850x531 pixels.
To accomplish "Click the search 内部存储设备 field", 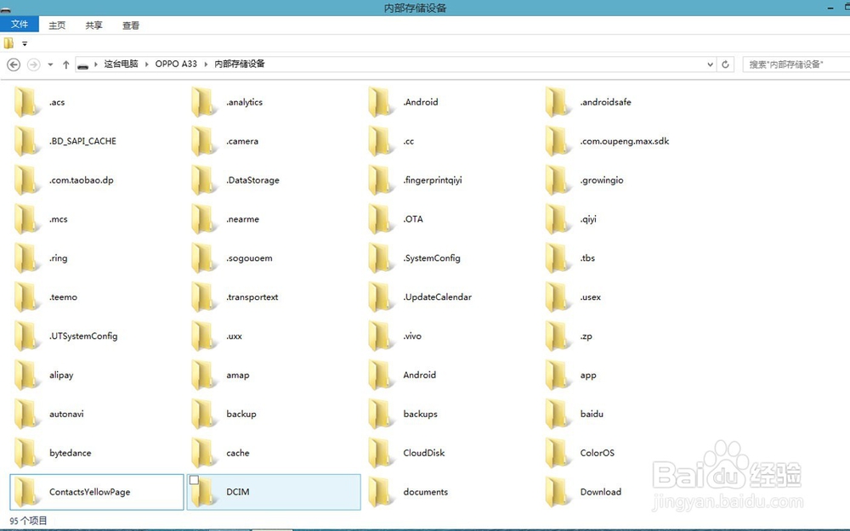I will 796,65.
